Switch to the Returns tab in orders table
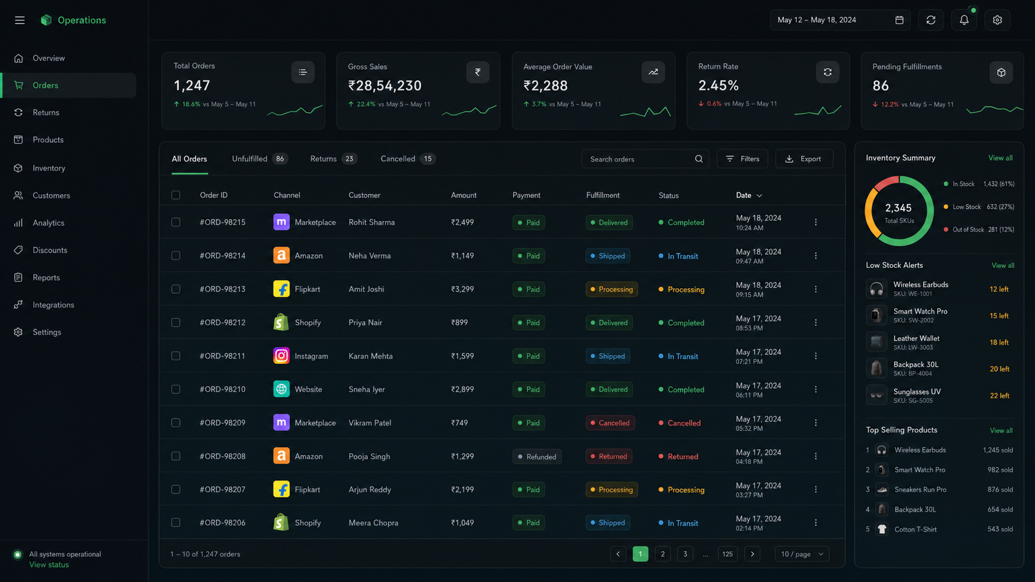Screen dimensions: 1035x582 coord(333,159)
